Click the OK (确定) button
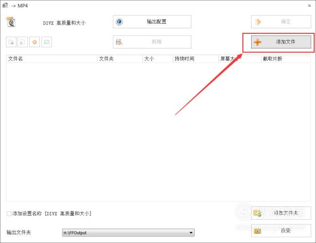This screenshot has height=243, width=316. 281,21
